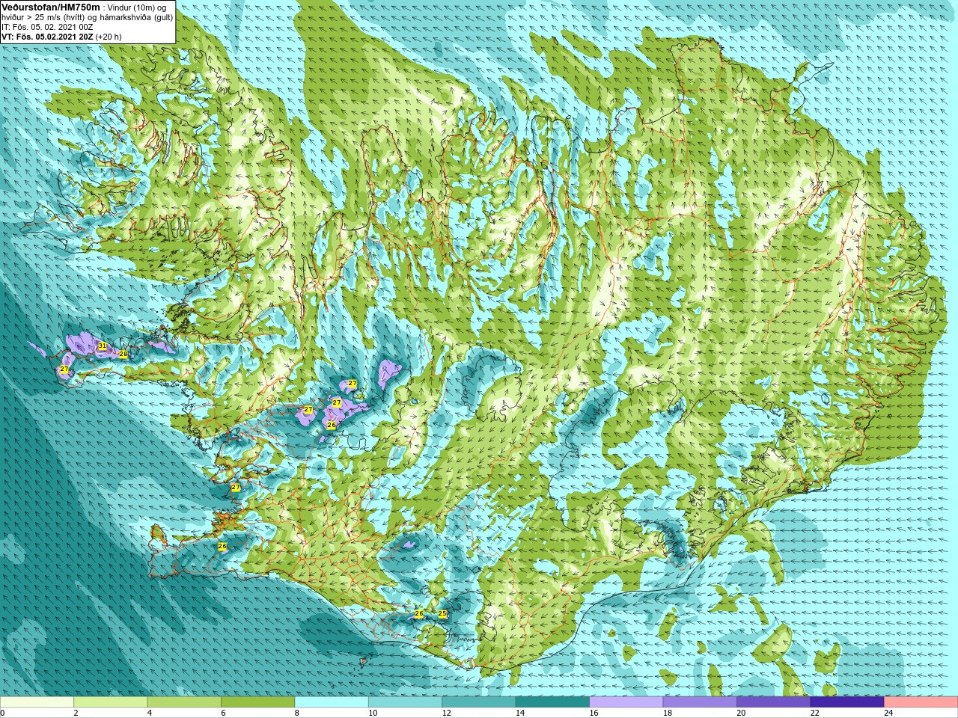
Task: Click the yellow gust label reading 25
Action: [x=442, y=613]
